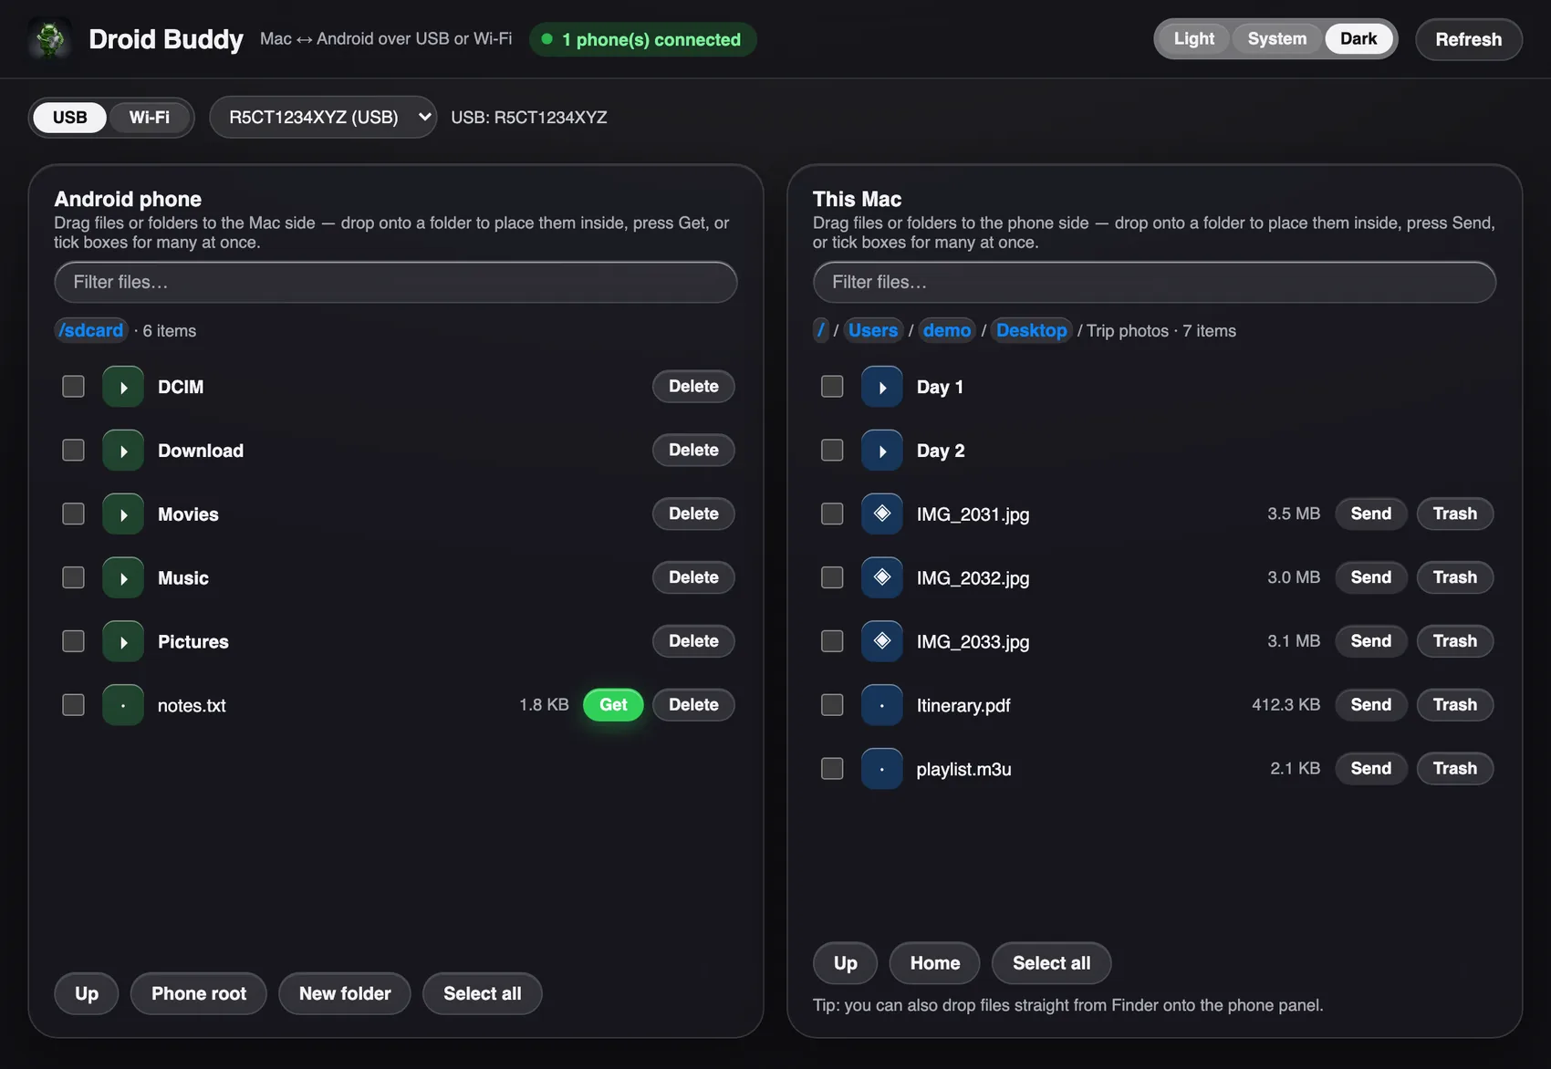The image size is (1551, 1069).
Task: Send Itinerary.pdf to the phone
Action: pyautogui.click(x=1370, y=705)
